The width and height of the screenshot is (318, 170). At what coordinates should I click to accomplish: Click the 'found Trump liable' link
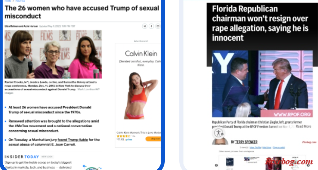pos(73,140)
